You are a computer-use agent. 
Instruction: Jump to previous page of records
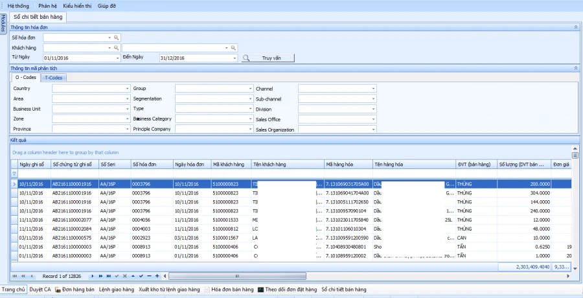pos(23,276)
